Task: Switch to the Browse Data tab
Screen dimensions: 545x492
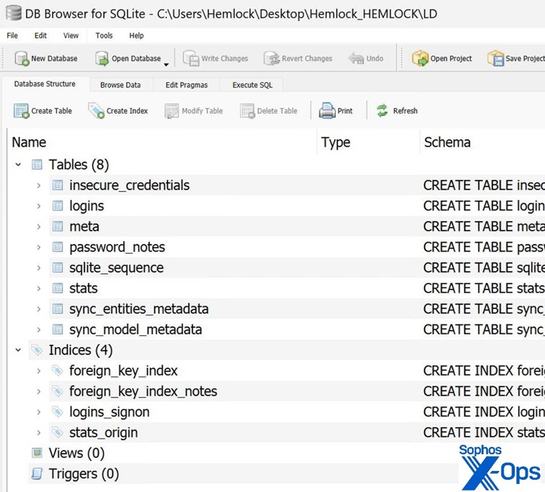Action: point(120,85)
